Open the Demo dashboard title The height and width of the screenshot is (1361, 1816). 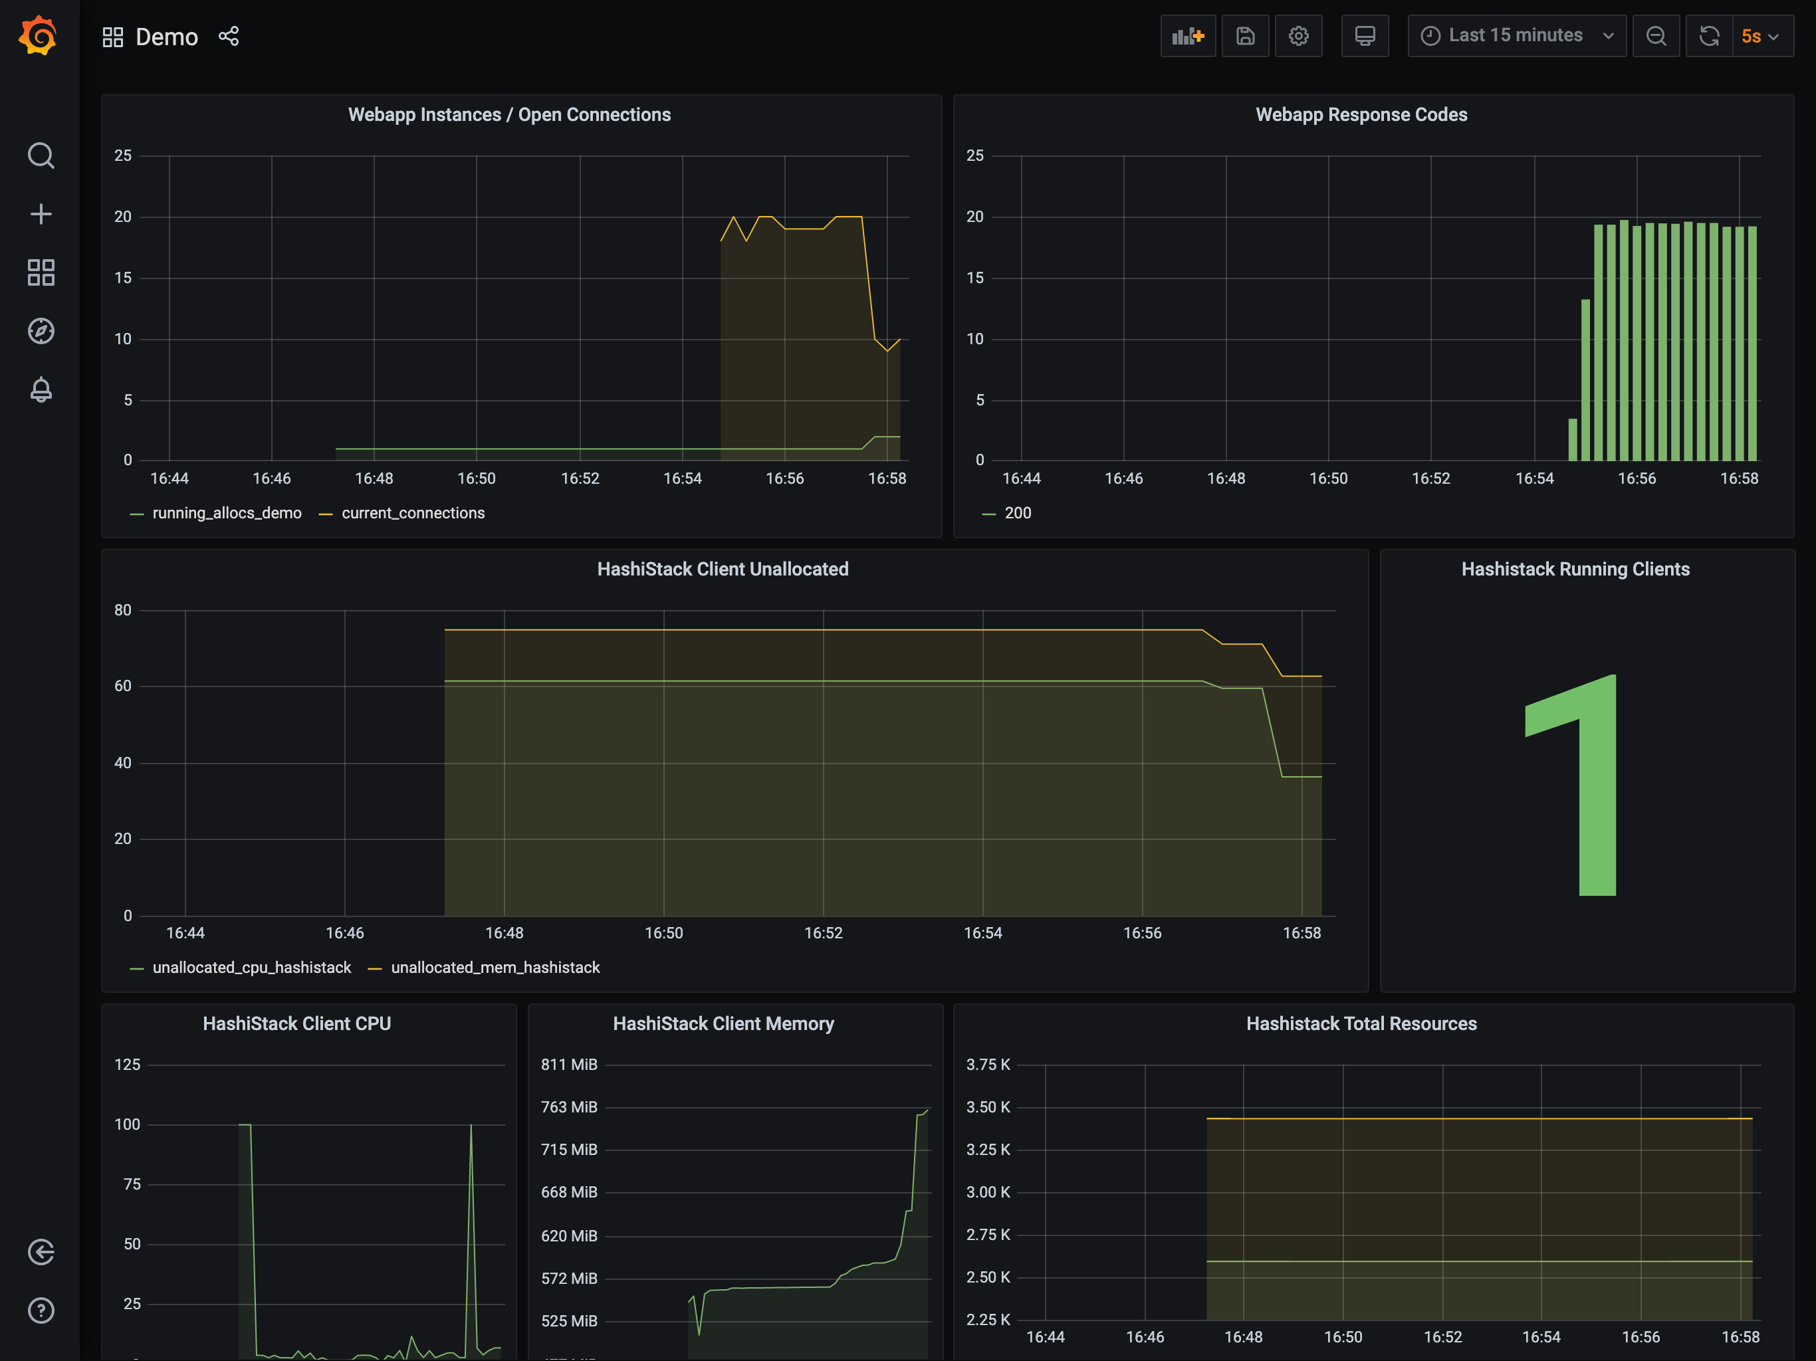click(167, 37)
